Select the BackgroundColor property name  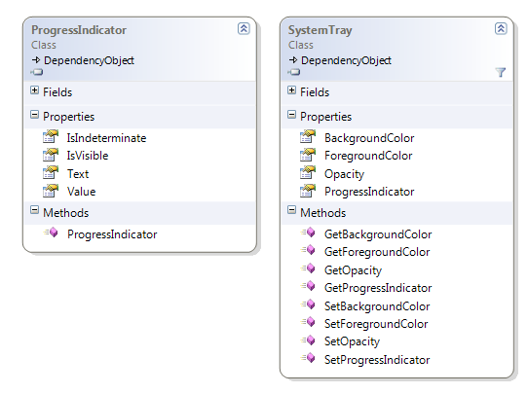click(369, 138)
